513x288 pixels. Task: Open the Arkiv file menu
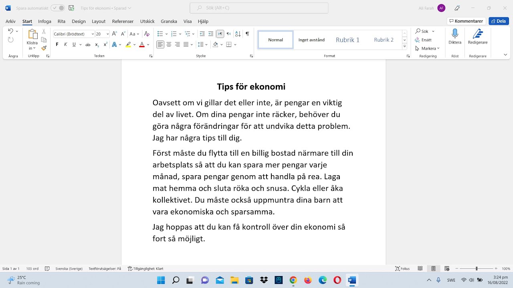10,22
